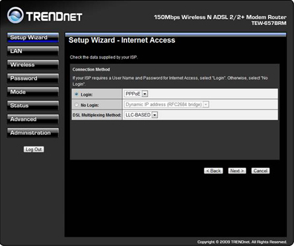Click the arrow beside LLC-BASED
The width and height of the screenshot is (294, 246).
pos(155,115)
